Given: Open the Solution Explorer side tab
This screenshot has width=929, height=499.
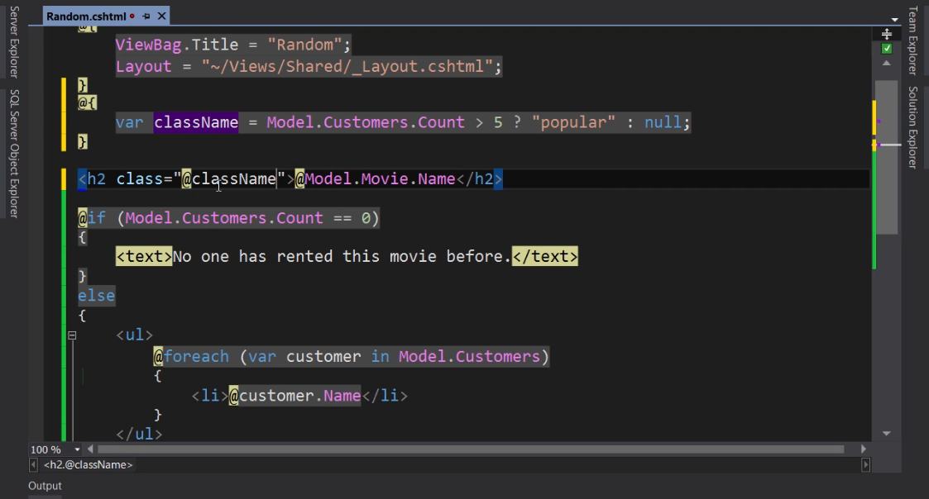Looking at the screenshot, I should tap(913, 126).
